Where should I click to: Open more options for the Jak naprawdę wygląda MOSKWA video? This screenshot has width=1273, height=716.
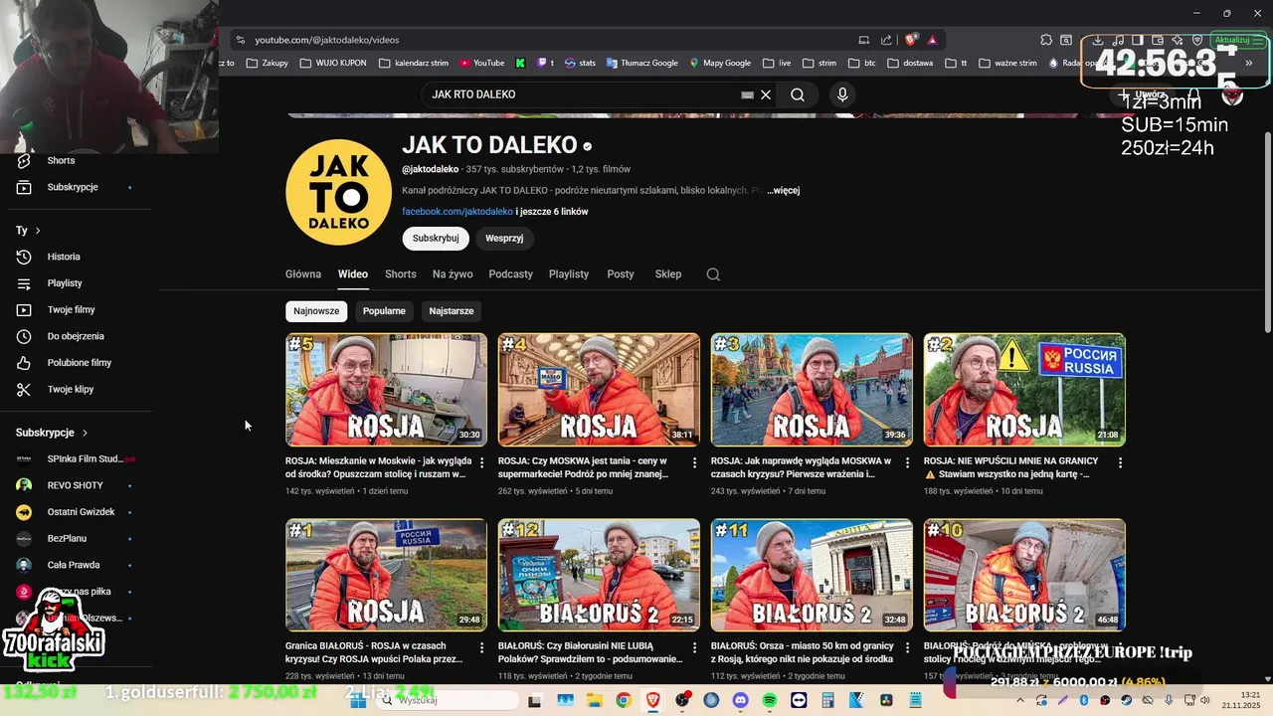(908, 463)
